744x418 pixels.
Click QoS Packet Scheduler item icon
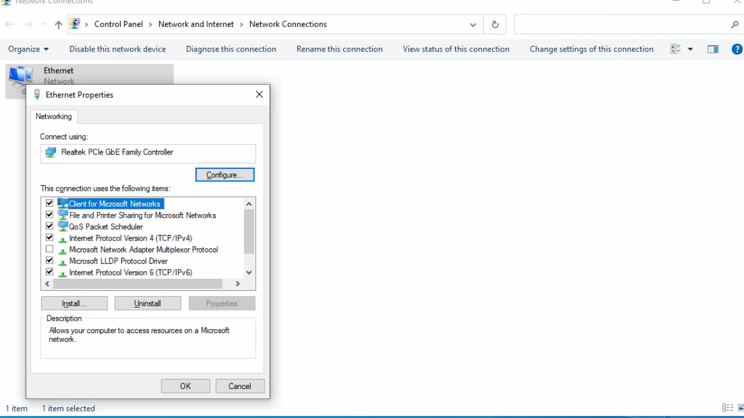(x=63, y=226)
